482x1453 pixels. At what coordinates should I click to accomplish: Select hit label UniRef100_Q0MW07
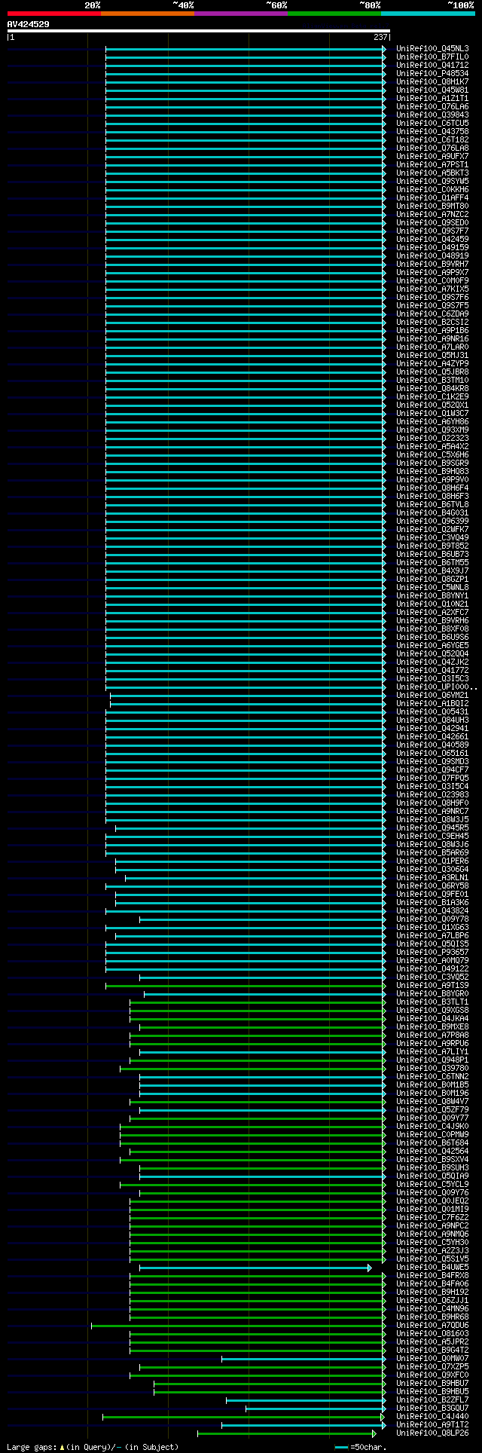(x=432, y=1360)
